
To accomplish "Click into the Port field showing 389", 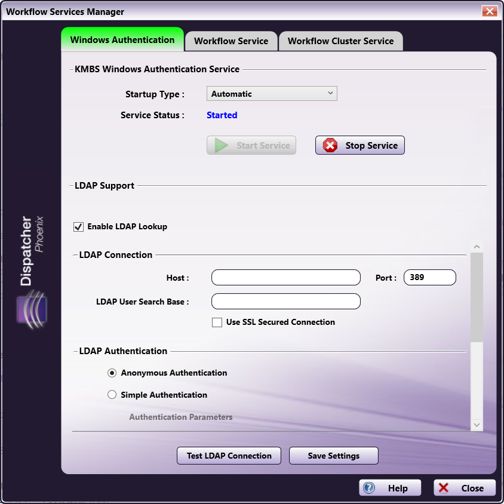I will (x=429, y=278).
